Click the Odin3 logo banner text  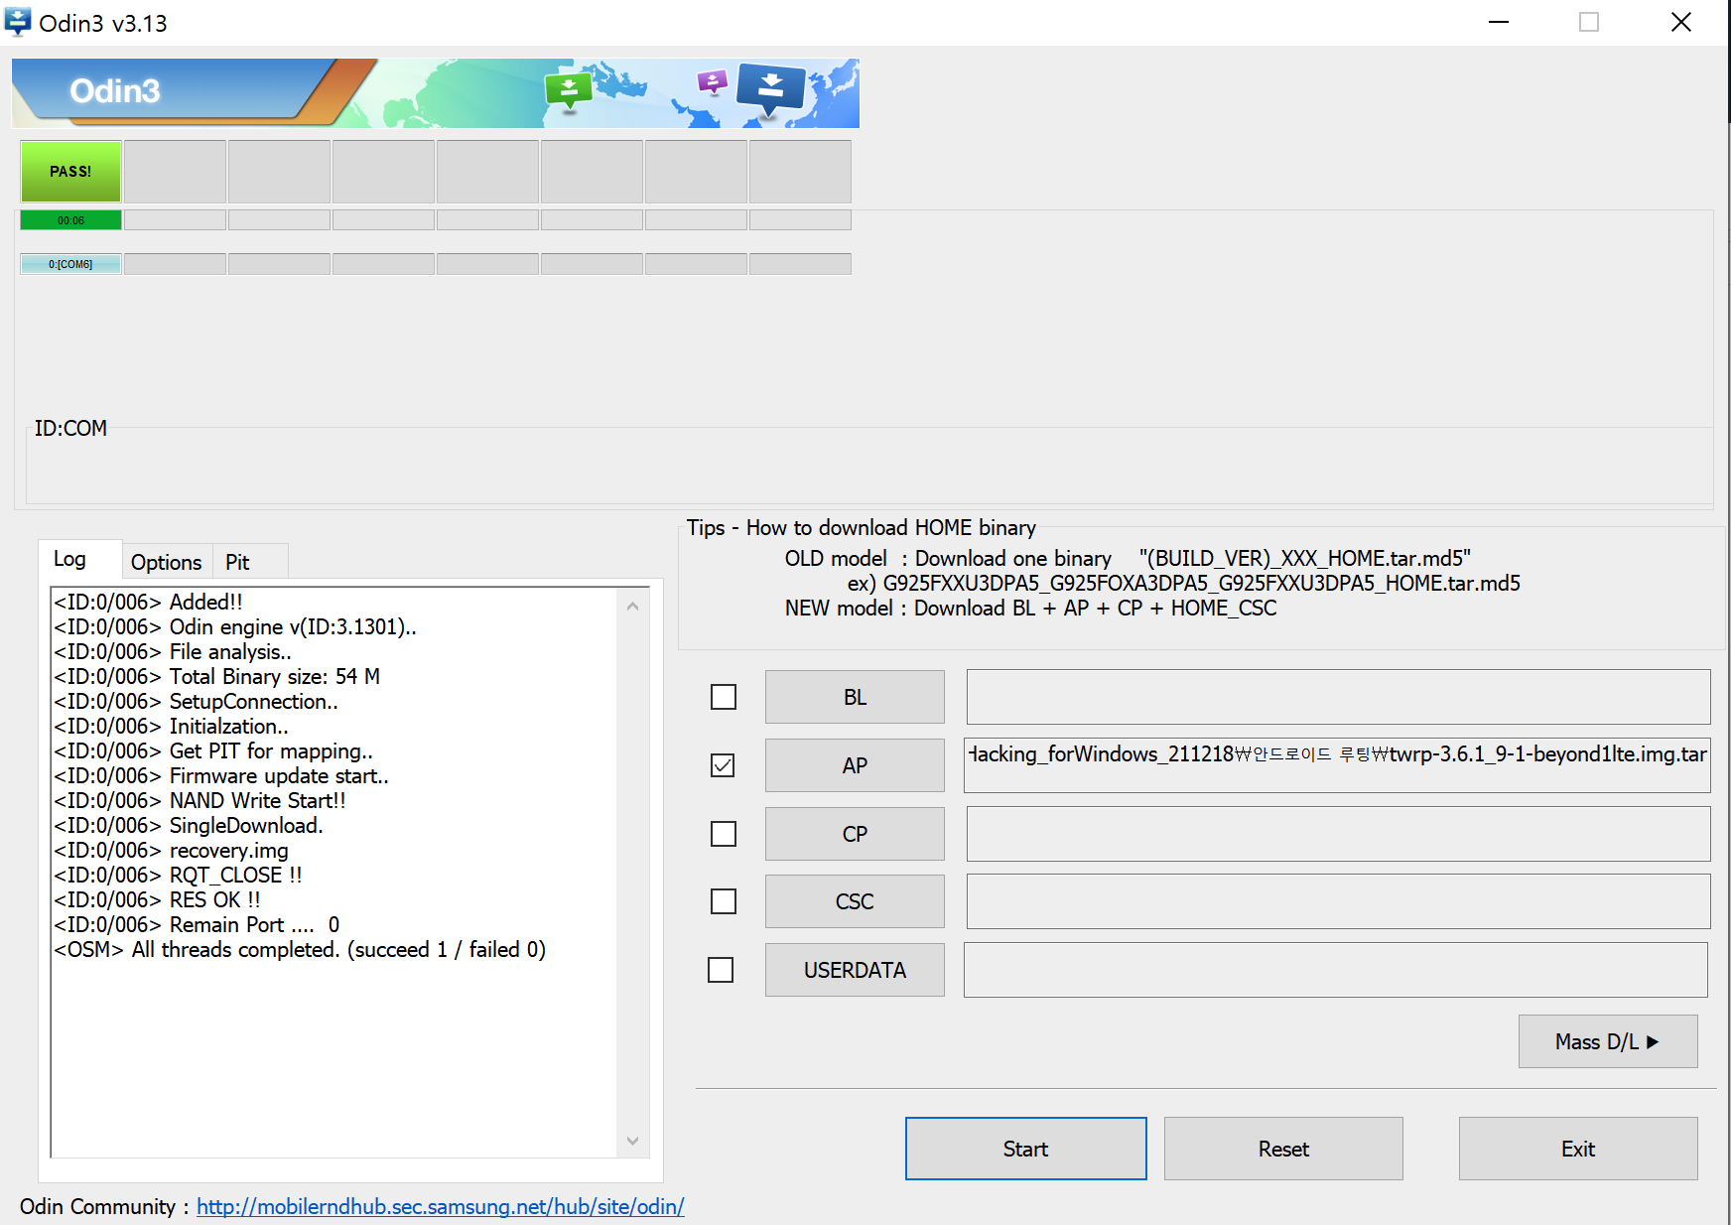115,91
